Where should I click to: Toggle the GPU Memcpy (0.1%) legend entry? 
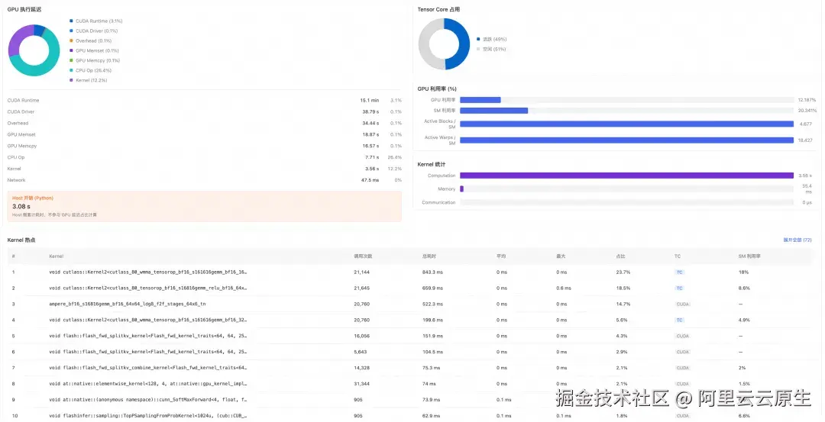click(95, 60)
